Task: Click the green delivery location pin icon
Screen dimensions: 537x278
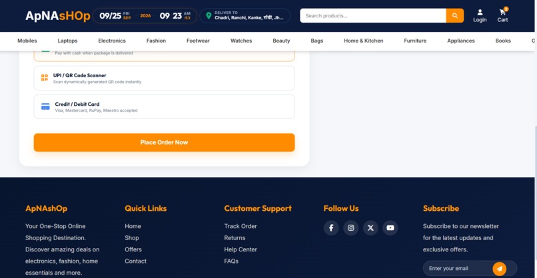Action: point(209,16)
